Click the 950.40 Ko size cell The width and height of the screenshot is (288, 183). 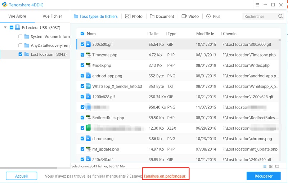(x=157, y=107)
